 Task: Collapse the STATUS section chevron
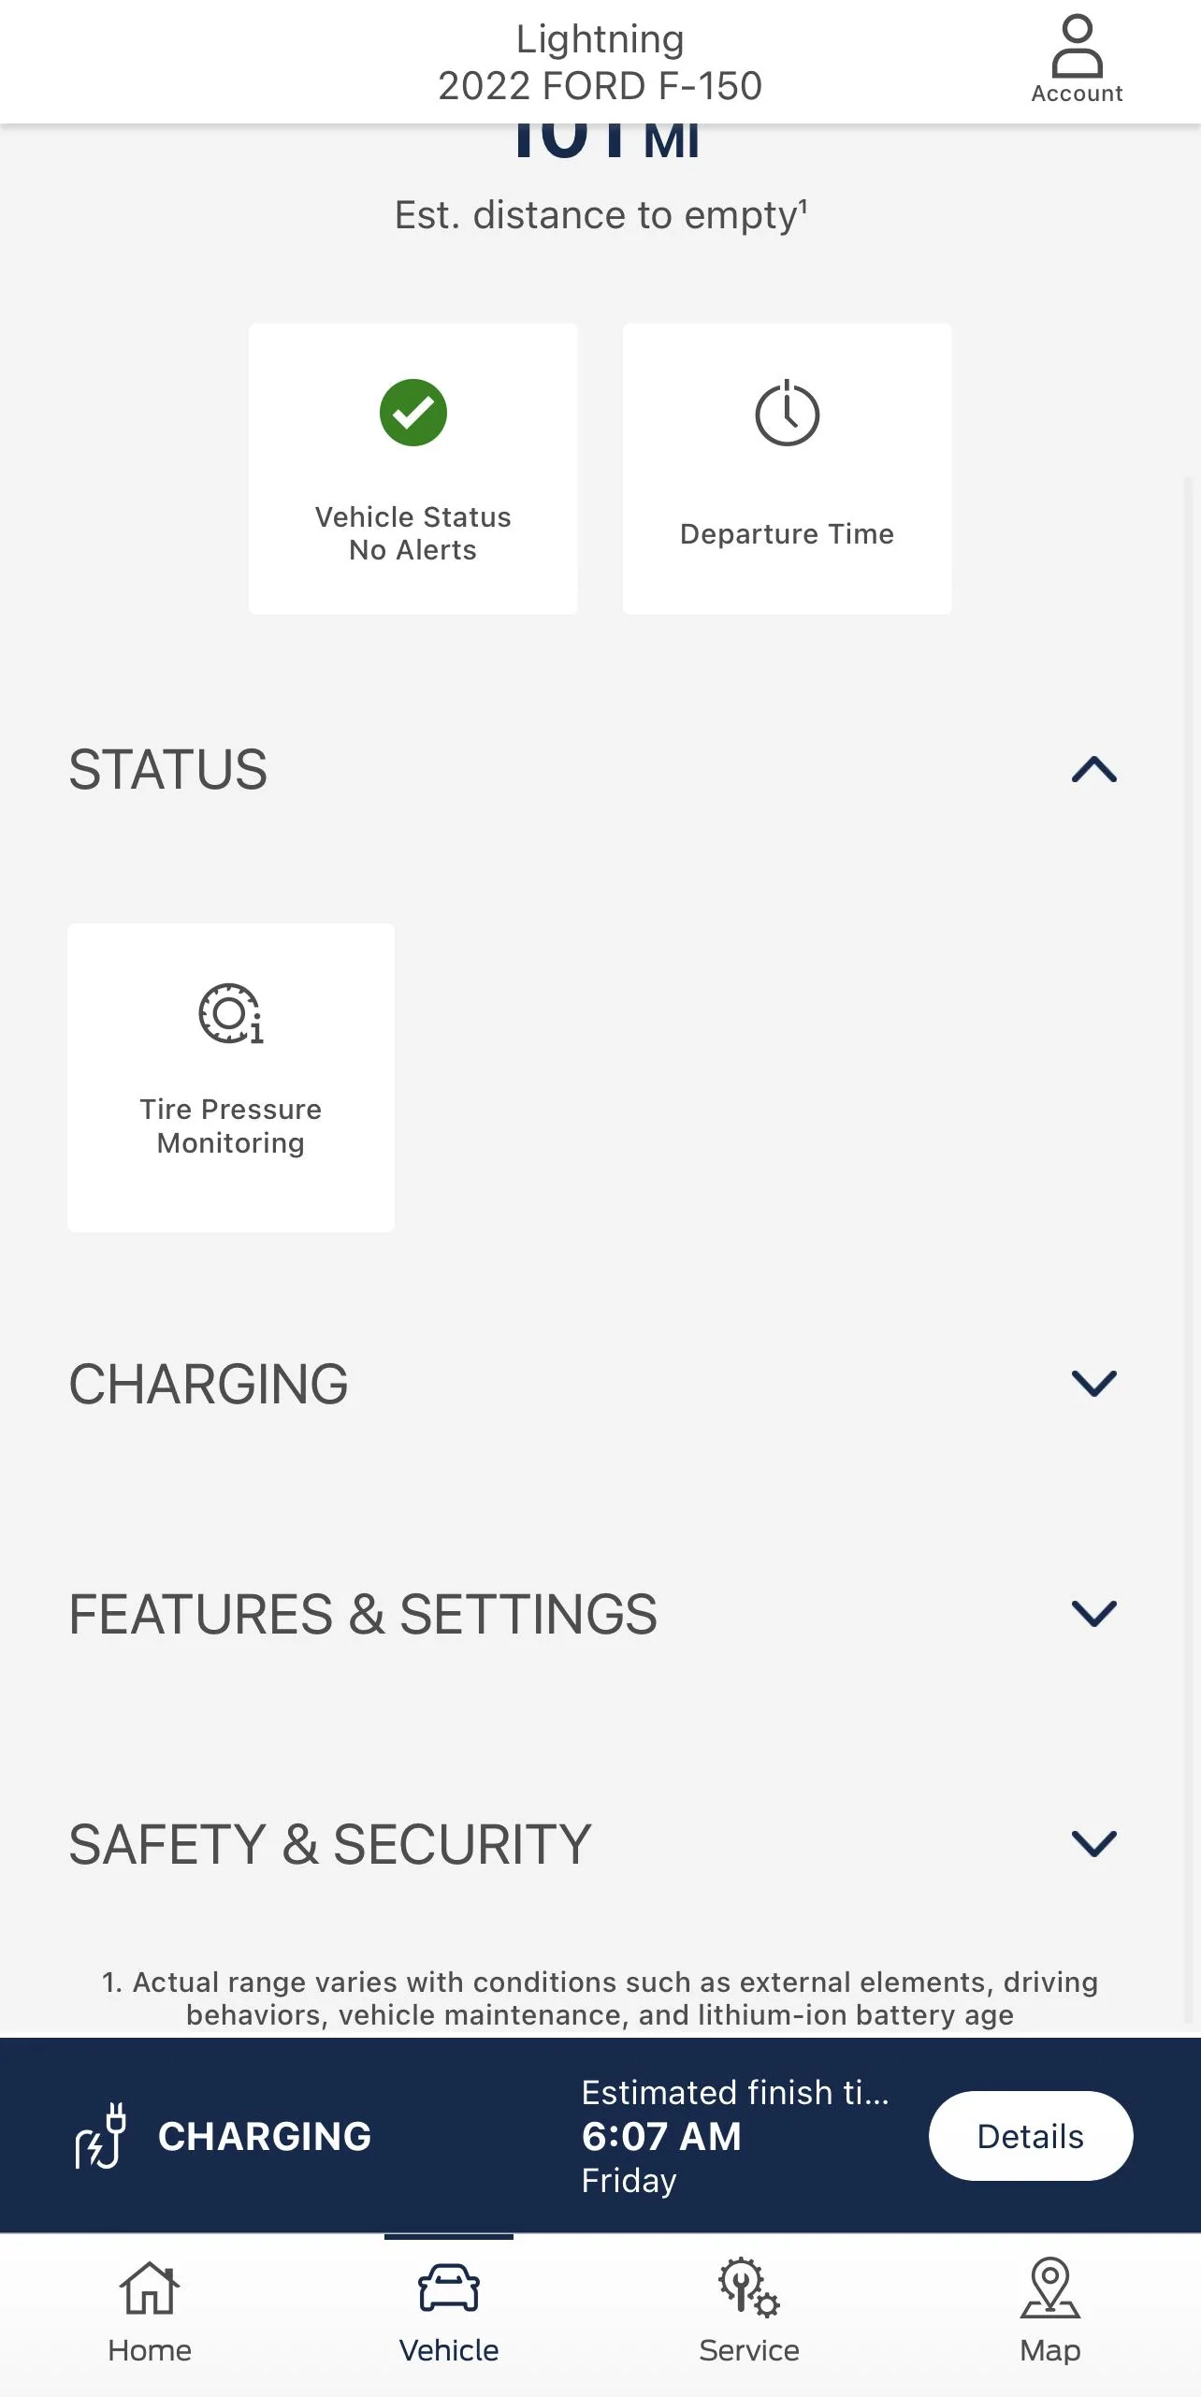[x=1093, y=769]
